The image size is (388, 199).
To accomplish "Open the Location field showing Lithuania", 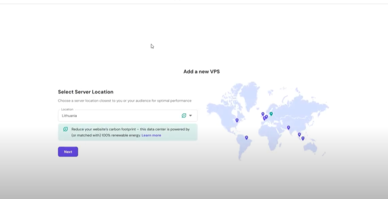I will tap(128, 115).
